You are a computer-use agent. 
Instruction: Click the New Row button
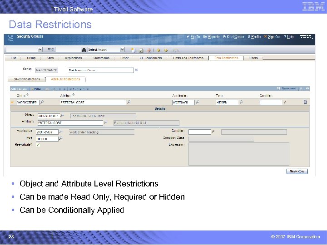click(x=297, y=171)
